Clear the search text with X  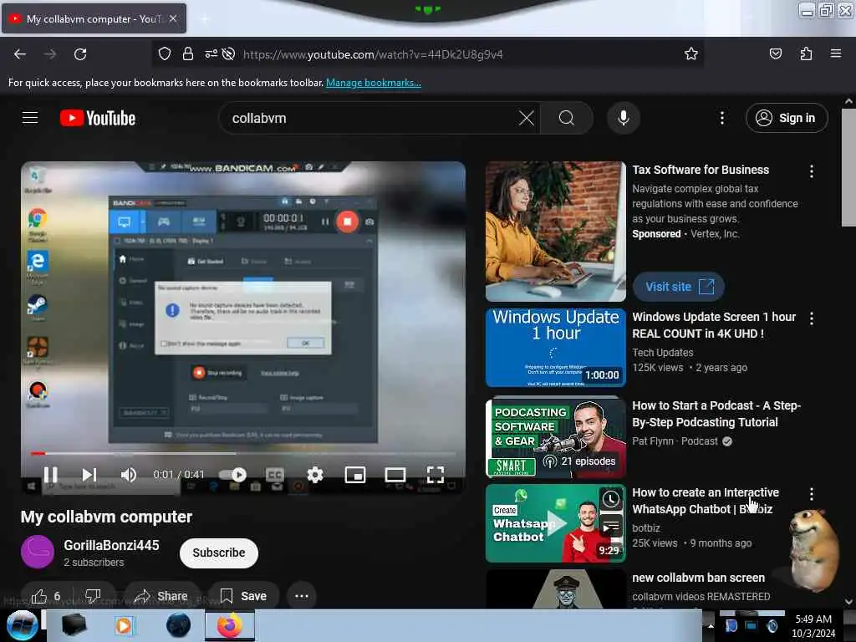point(527,118)
